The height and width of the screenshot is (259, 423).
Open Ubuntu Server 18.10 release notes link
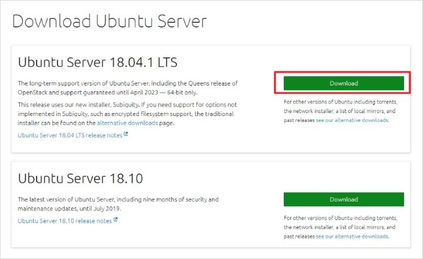[x=65, y=221]
